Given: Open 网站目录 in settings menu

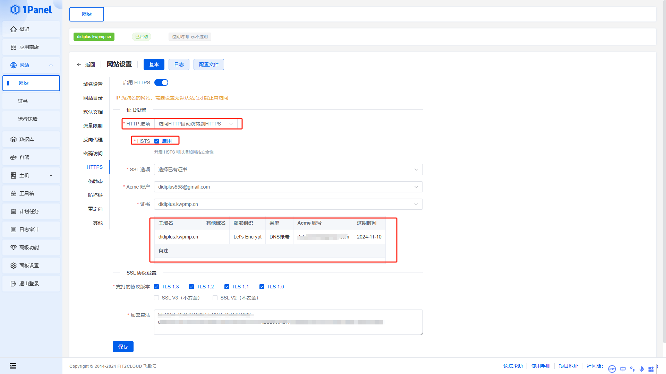Looking at the screenshot, I should [x=93, y=98].
